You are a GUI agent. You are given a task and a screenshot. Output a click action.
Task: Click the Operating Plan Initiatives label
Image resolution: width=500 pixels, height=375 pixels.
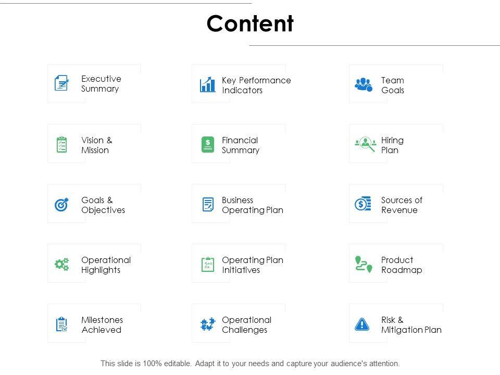252,265
